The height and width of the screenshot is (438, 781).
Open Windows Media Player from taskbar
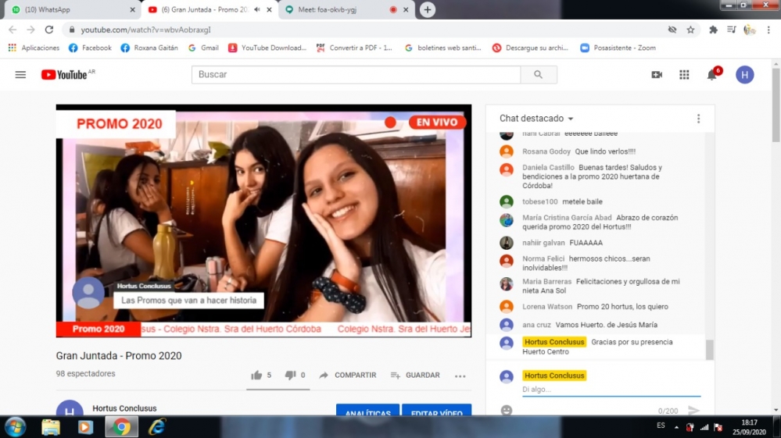[86, 427]
